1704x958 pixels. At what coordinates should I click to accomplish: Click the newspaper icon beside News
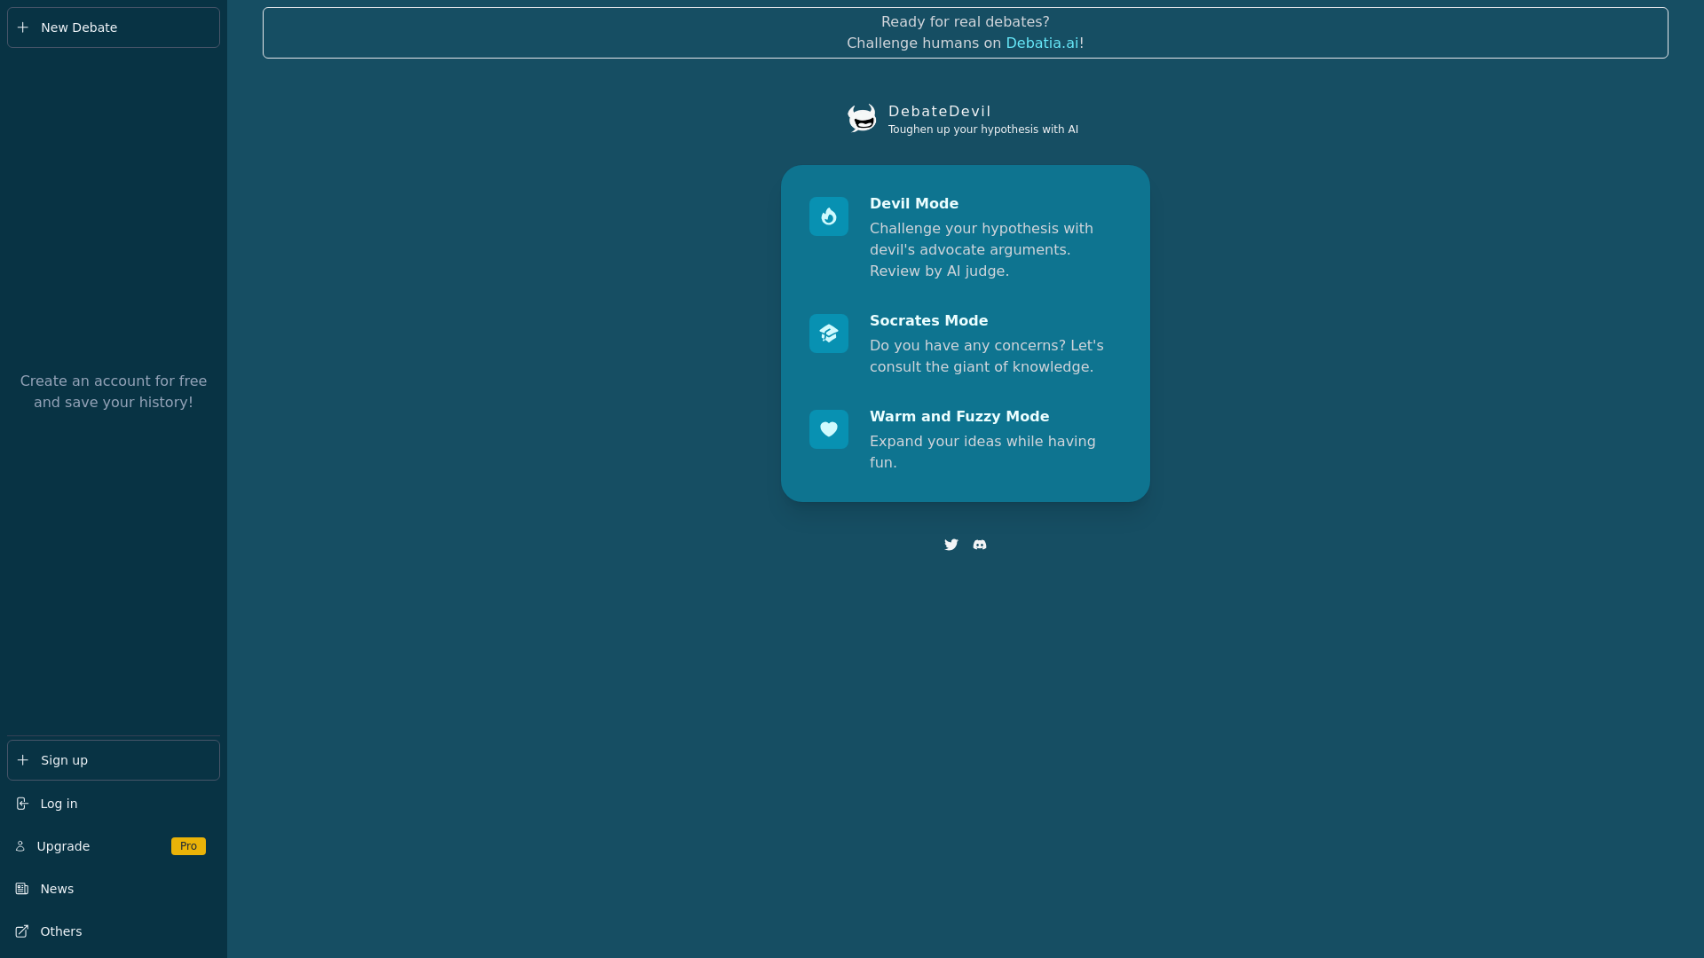click(22, 889)
